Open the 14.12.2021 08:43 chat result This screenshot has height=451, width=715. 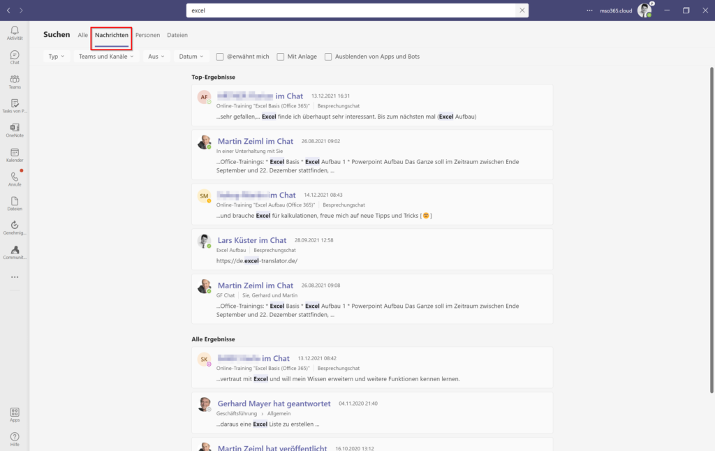[372, 205]
